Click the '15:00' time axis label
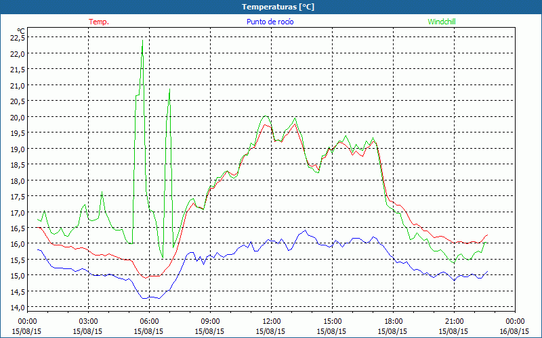The image size is (542, 338). tap(332, 322)
